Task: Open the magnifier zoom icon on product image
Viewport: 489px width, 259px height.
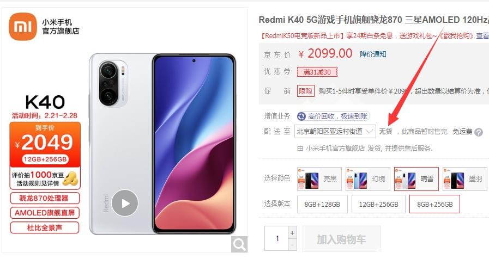Action: [x=239, y=244]
